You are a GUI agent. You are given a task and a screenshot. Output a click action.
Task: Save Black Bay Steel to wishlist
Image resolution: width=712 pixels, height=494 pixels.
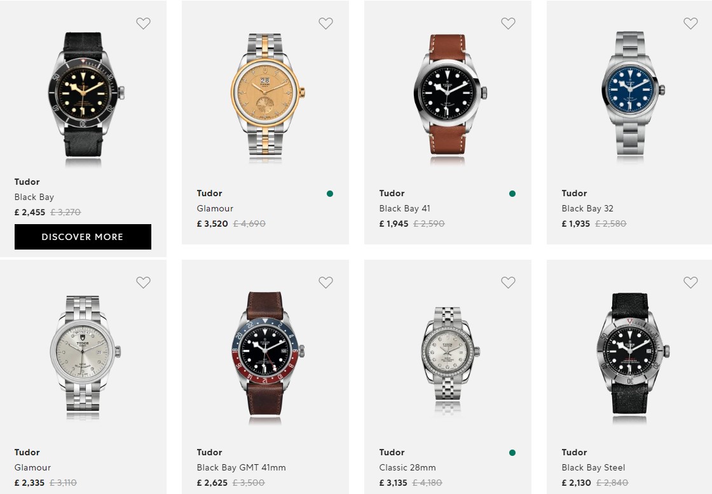pyautogui.click(x=690, y=283)
